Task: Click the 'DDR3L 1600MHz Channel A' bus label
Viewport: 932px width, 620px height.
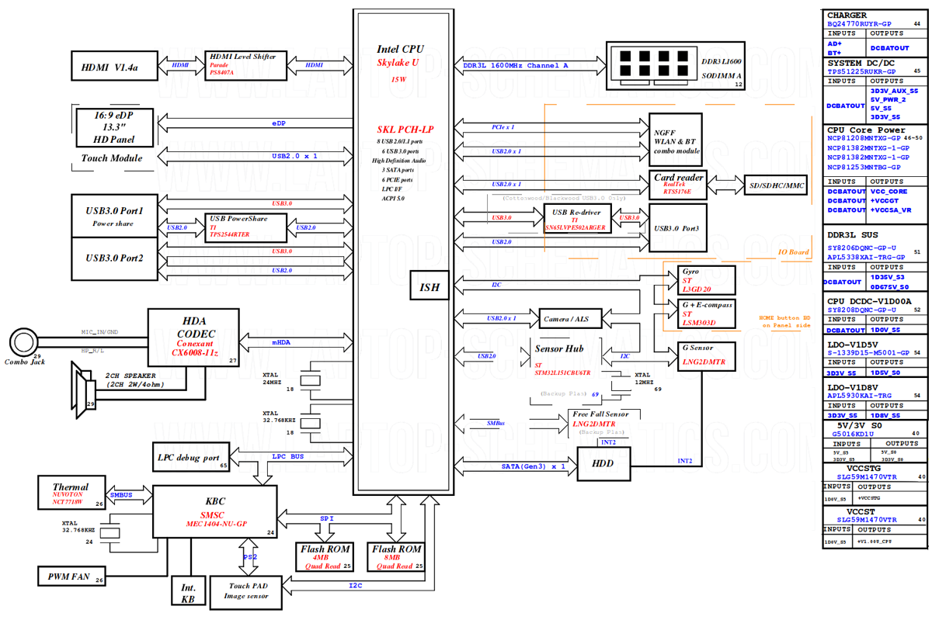Action: [x=516, y=65]
